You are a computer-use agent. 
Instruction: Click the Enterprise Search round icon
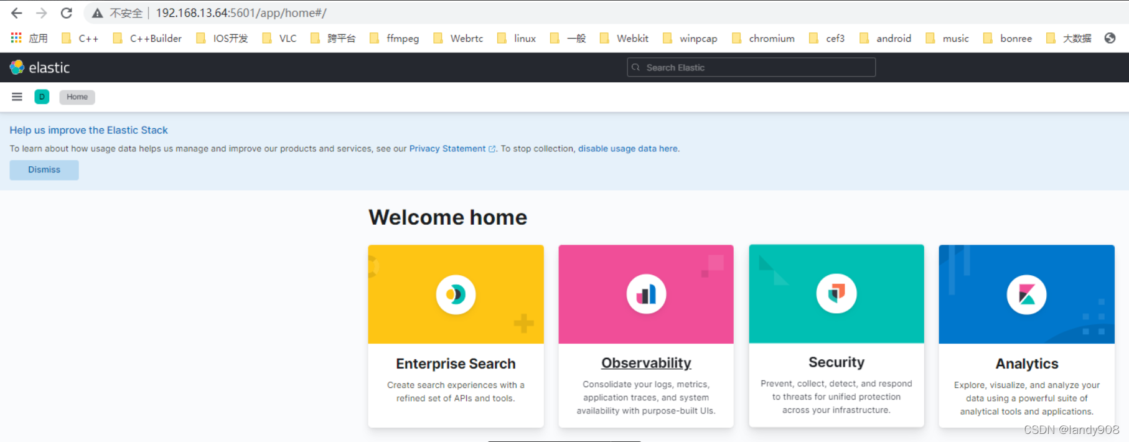[x=456, y=294]
